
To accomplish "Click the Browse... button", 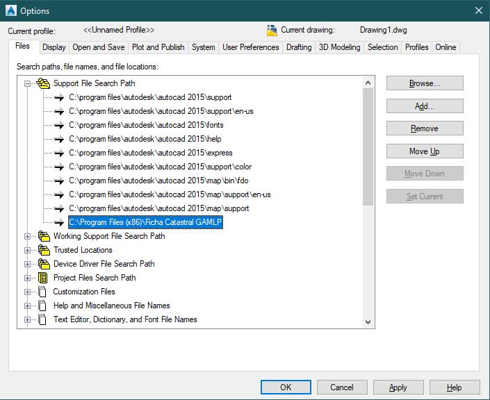I will [x=425, y=83].
